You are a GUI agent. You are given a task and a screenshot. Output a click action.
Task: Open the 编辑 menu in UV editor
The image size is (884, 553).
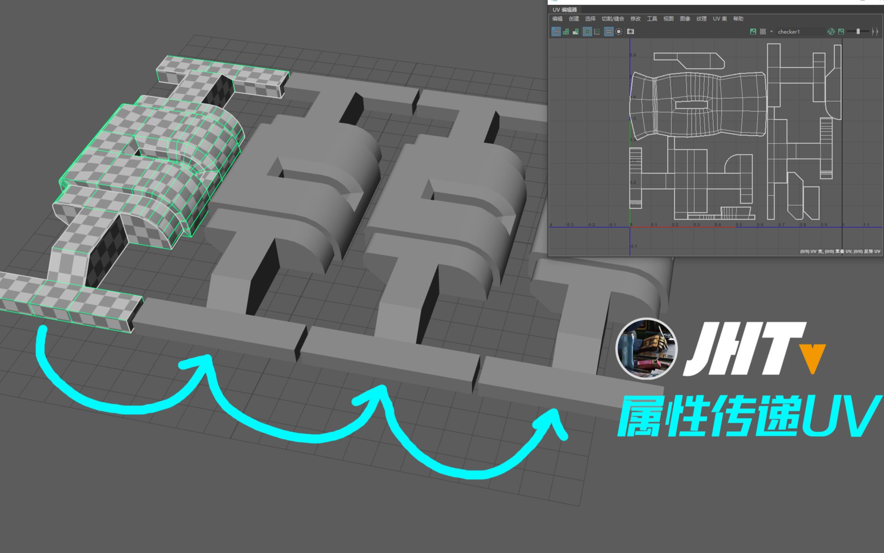point(557,19)
